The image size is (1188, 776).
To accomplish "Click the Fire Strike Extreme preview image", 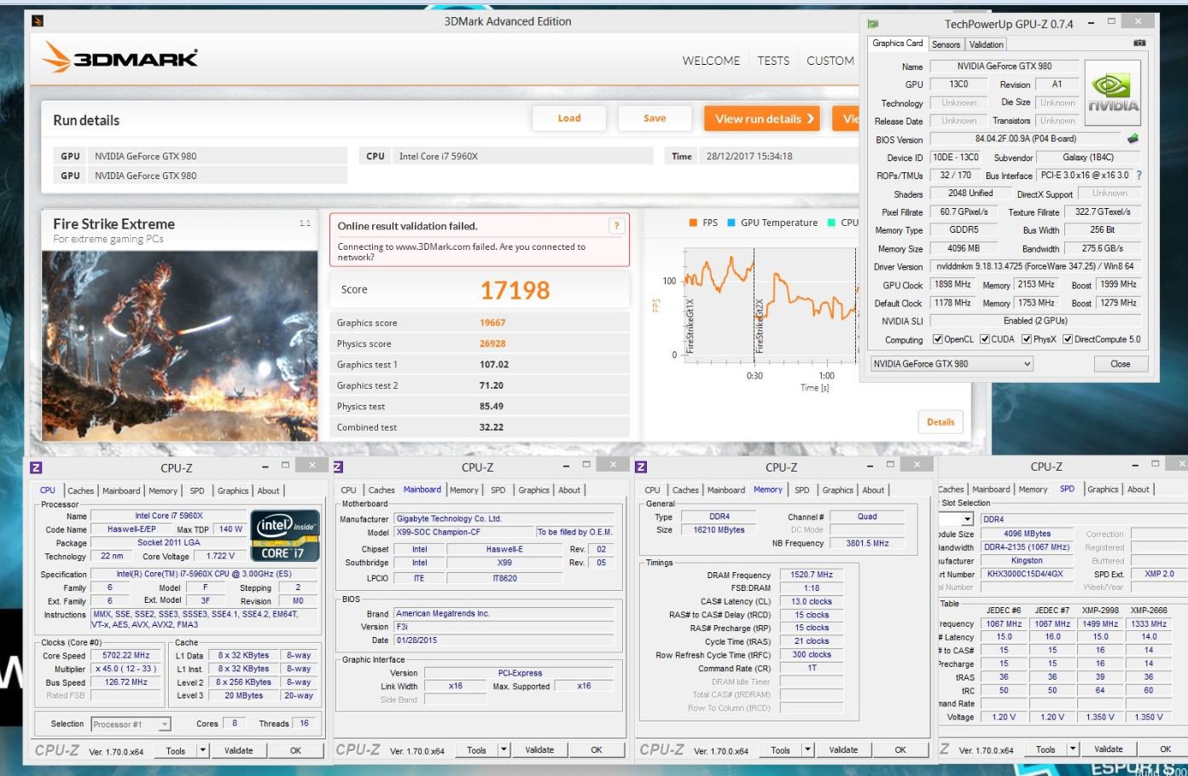I will (179, 345).
